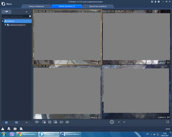Click the keyword search input field

click(15, 16)
